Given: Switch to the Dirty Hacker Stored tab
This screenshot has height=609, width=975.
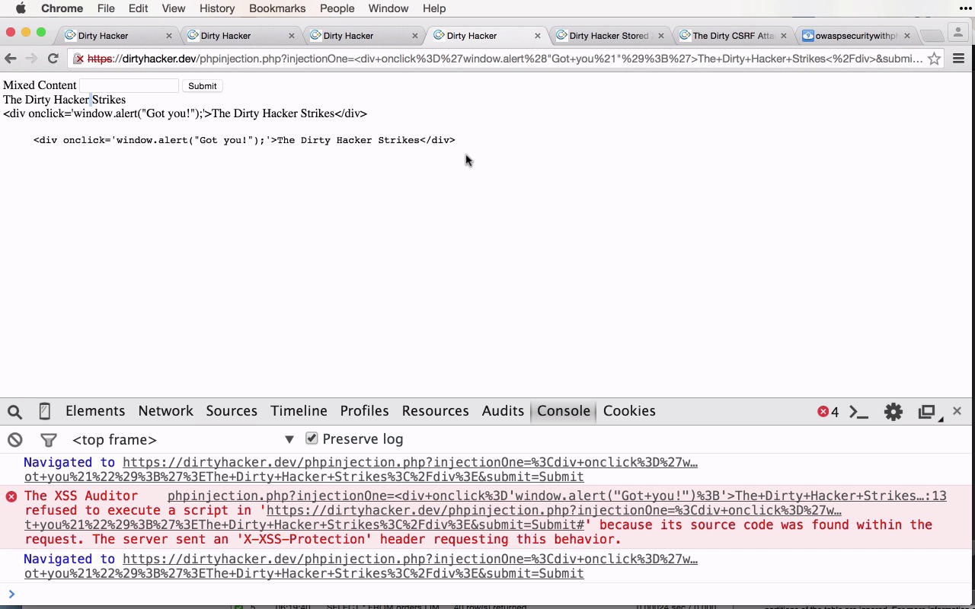Looking at the screenshot, I should click(609, 36).
